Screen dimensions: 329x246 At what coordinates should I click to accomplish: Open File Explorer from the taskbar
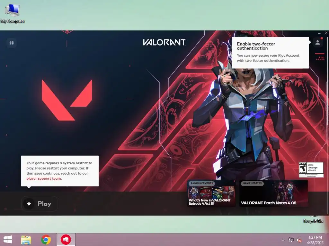click(x=26, y=240)
